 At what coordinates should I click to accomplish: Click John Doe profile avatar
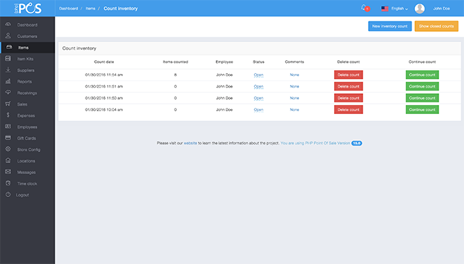pyautogui.click(x=419, y=8)
